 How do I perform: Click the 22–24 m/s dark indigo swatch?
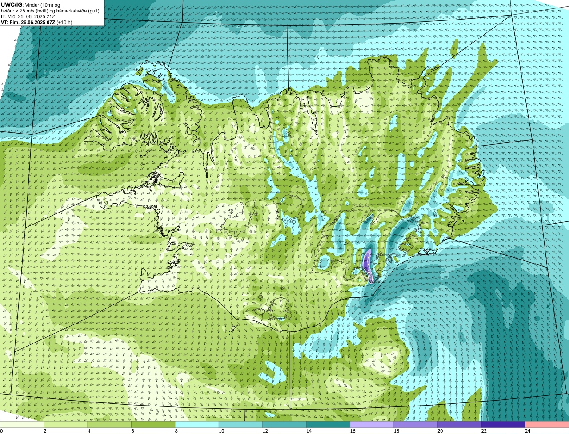(x=503, y=425)
